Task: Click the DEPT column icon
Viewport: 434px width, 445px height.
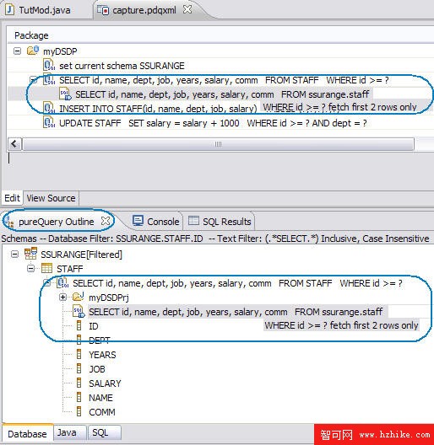Action: 79,340
